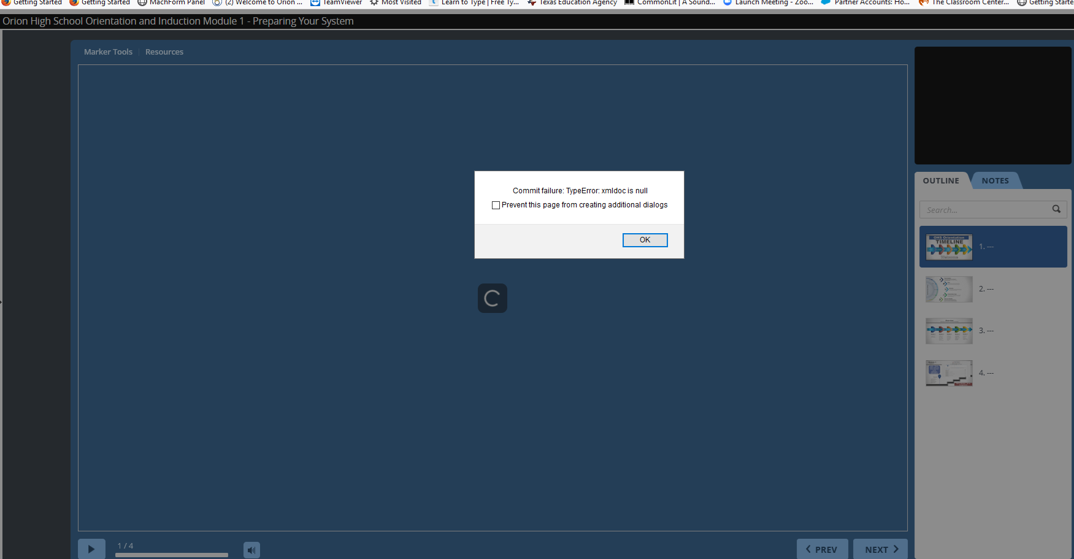Click in the outline Search field
Image resolution: width=1074 pixels, height=559 pixels.
coord(984,210)
